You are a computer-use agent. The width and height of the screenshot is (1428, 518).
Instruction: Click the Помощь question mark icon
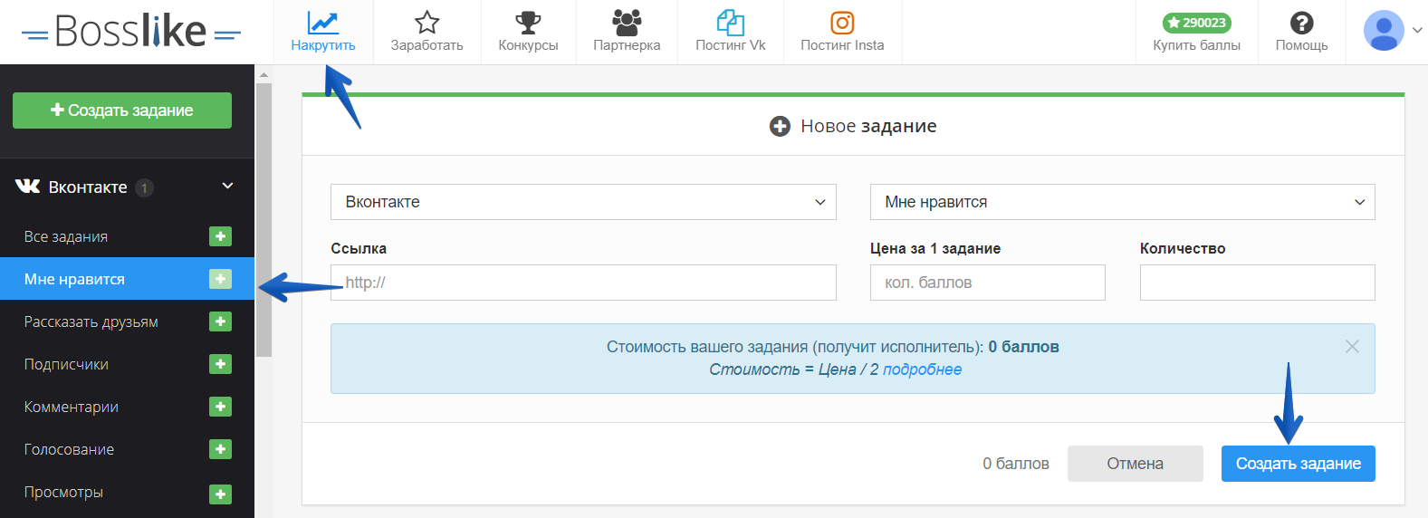[1301, 23]
